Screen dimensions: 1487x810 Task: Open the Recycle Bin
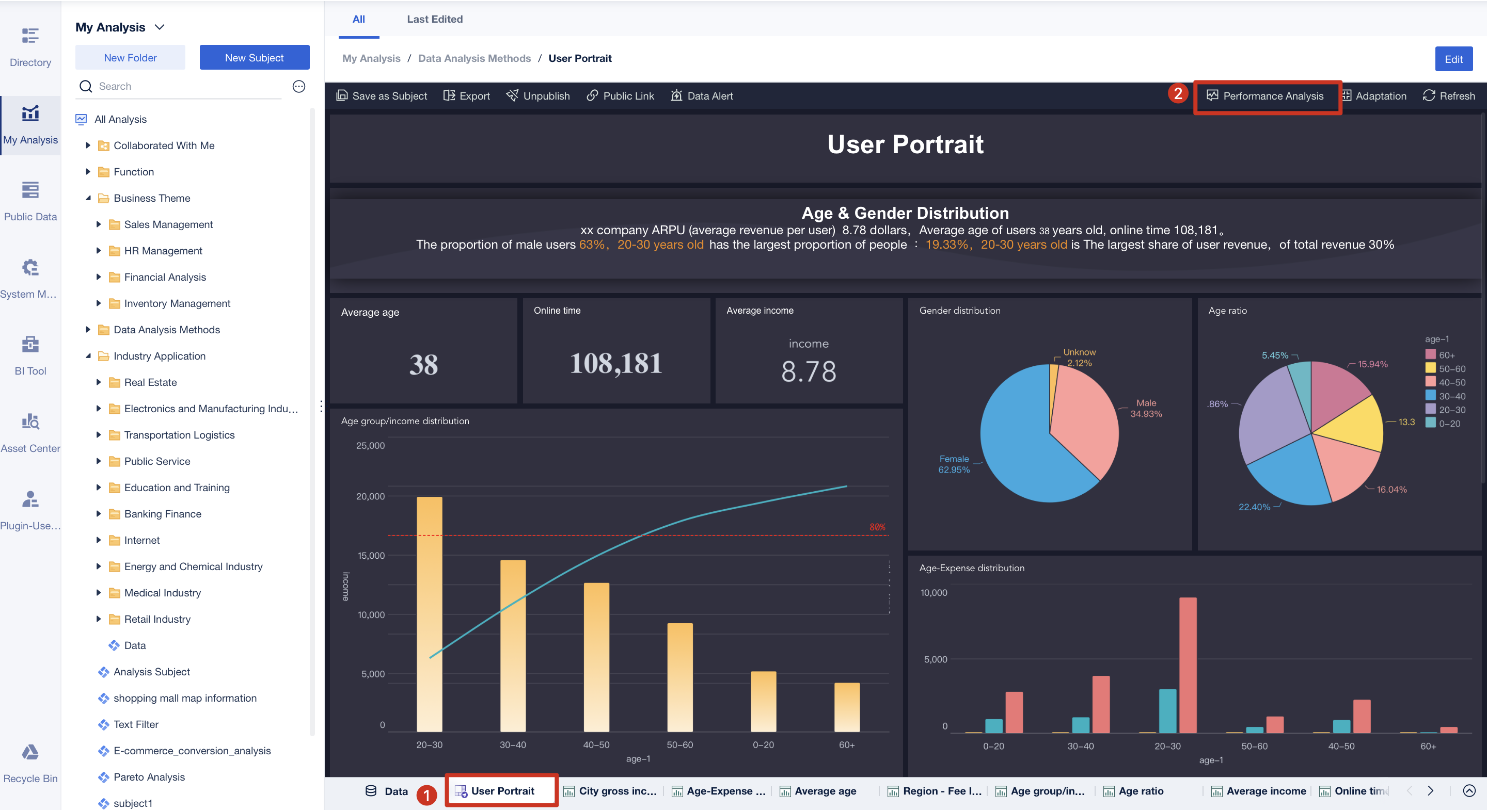tap(30, 762)
